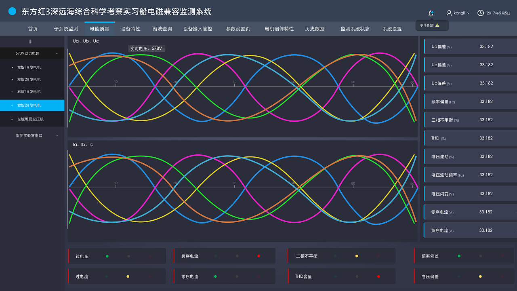
Task: Click the Ua偏差 value card
Action: 470,46
